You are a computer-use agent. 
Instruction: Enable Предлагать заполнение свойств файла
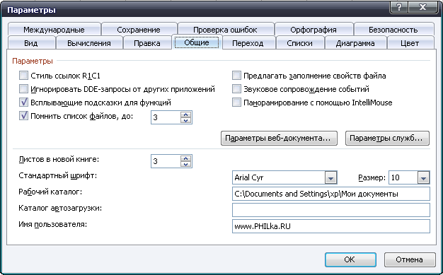click(x=236, y=76)
